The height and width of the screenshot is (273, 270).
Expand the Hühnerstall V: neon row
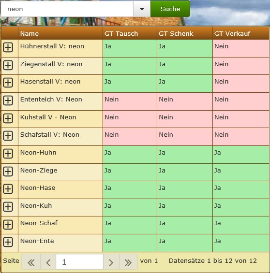(x=8, y=47)
